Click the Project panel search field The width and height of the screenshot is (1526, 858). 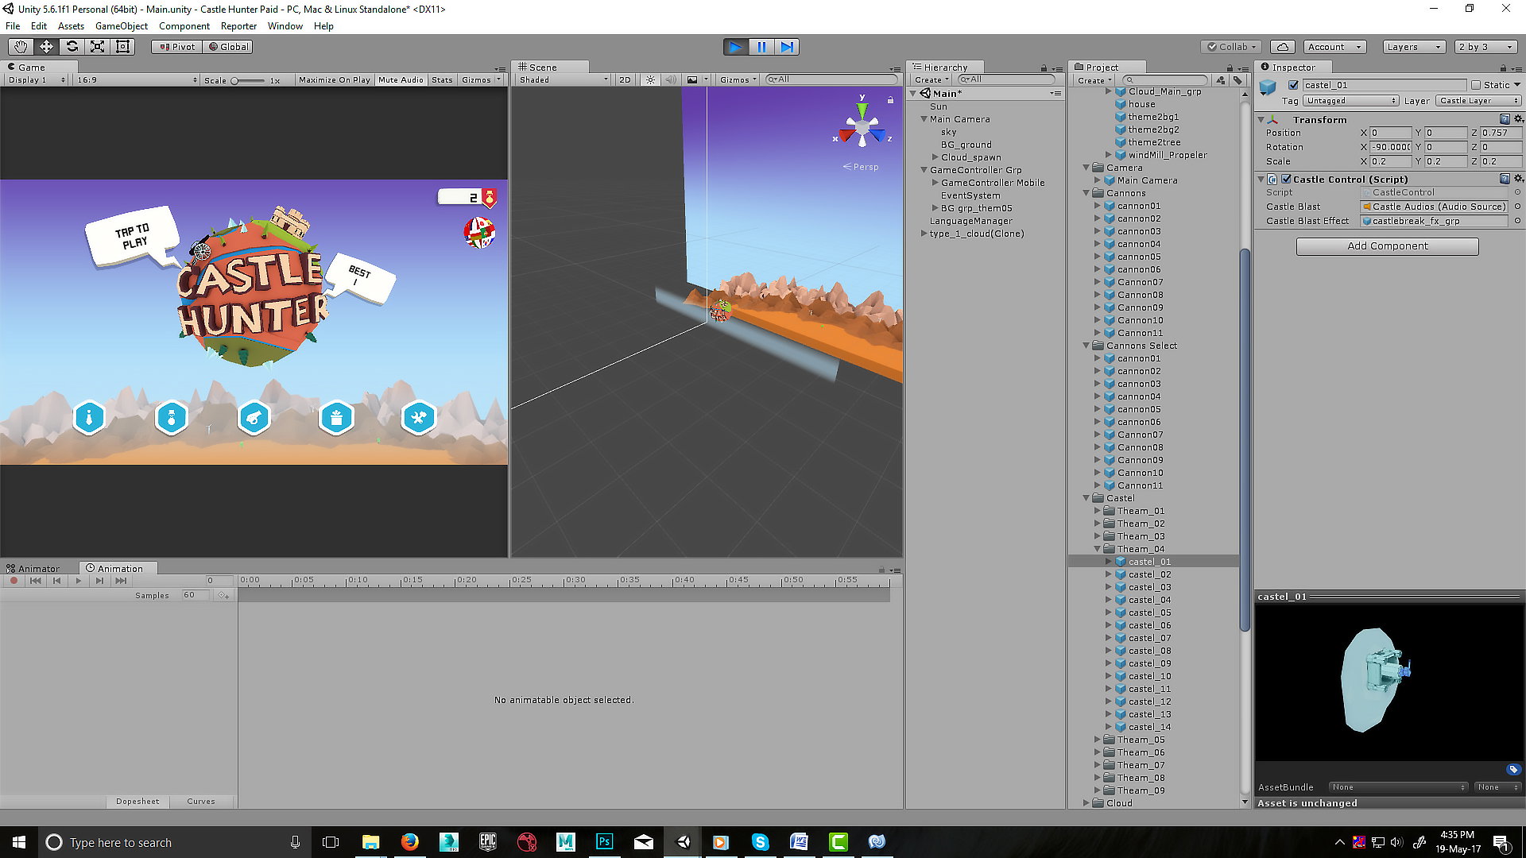point(1166,80)
